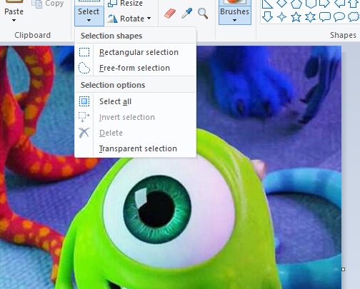Choose the four-point star shape

tap(282, 17)
